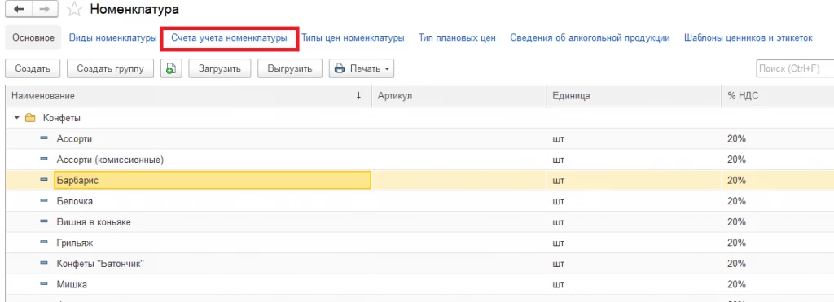
Task: Click the Загрузить button
Action: (x=220, y=68)
